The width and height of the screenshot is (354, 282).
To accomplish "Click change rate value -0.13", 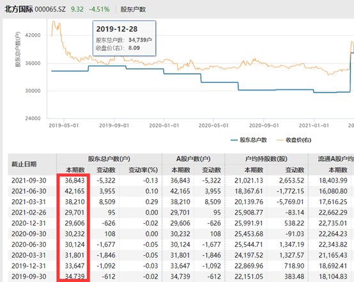I will point(150,181).
